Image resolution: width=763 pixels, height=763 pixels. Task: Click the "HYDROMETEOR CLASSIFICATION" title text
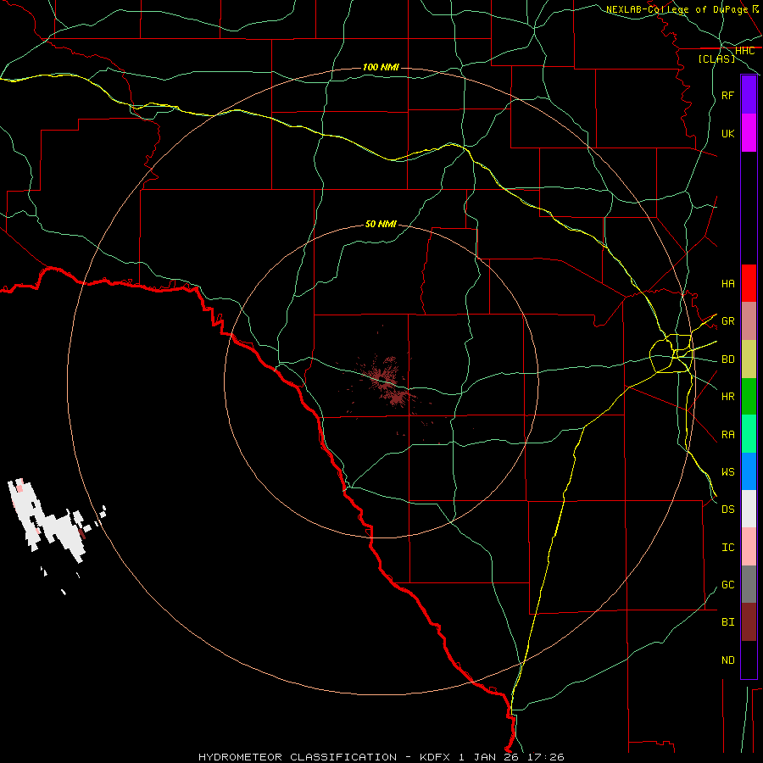298,757
